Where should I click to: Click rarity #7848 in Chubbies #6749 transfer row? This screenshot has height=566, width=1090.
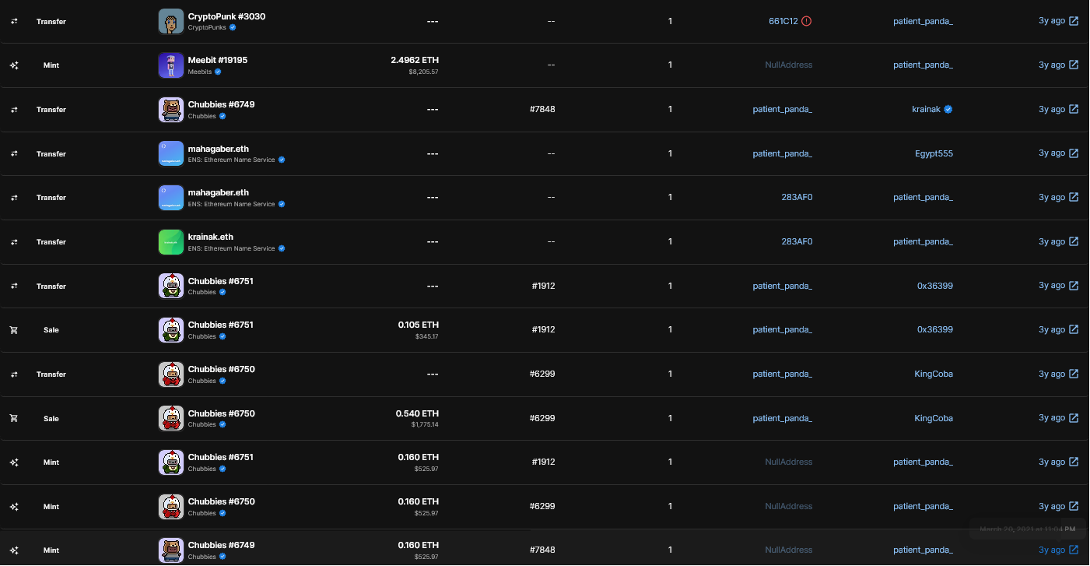pyautogui.click(x=542, y=109)
